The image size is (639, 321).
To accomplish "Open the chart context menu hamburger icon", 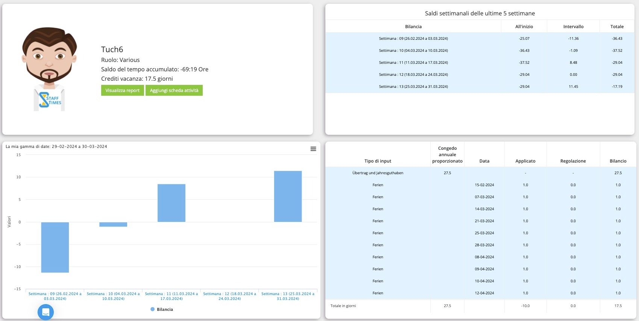I will pyautogui.click(x=313, y=149).
